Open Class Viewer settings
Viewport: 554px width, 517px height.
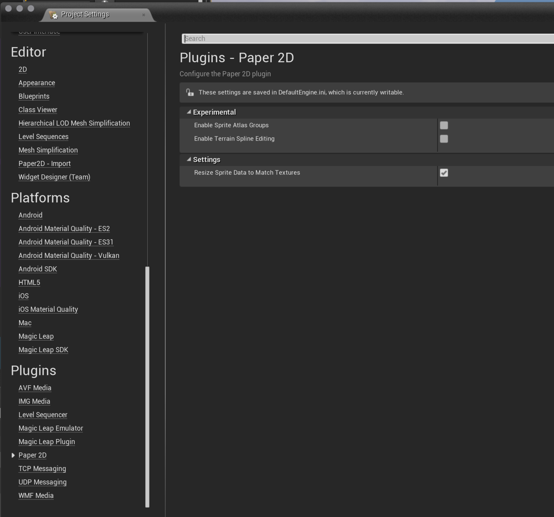click(x=38, y=110)
